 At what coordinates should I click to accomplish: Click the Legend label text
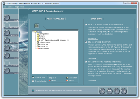click(53, 78)
